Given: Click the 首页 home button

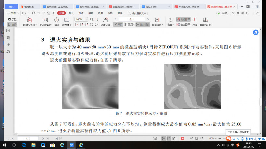Looking at the screenshot, I should click(11, 6).
